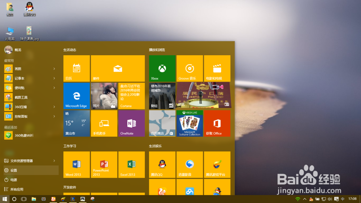The width and height of the screenshot is (361, 203).
Task: Select 腾讯QQ desktop shortcut
Action: 30,9
